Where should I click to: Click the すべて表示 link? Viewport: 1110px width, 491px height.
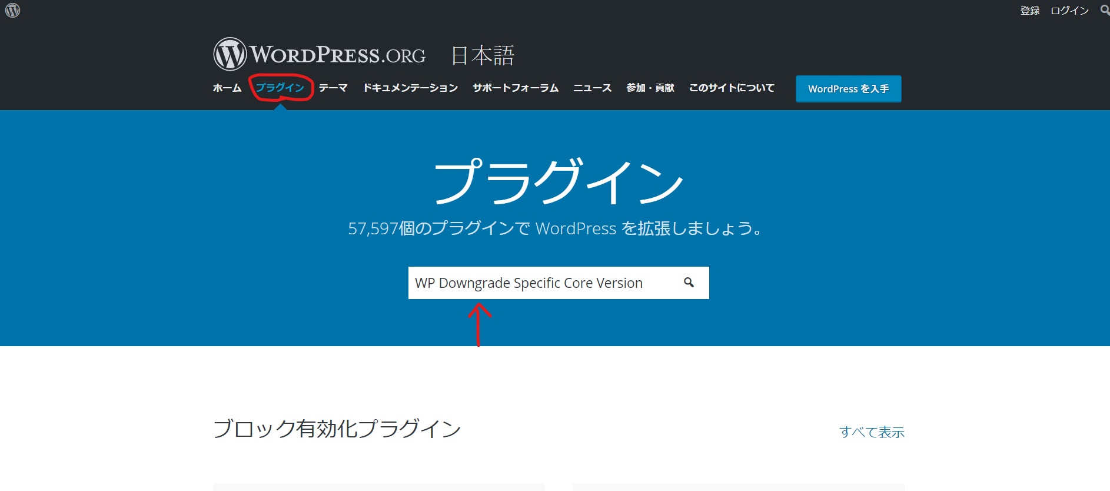coord(872,432)
